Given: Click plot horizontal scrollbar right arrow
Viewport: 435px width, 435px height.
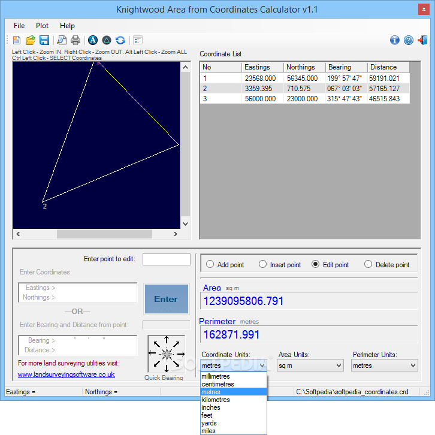Looking at the screenshot, I should tap(176, 234).
